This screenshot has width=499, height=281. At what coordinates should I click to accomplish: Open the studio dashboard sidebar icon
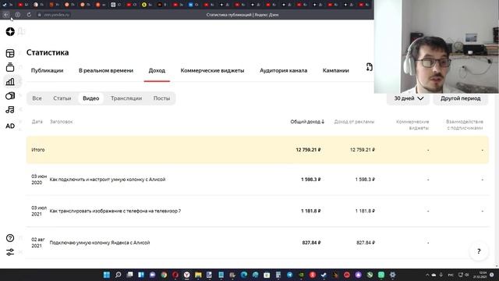click(10, 53)
